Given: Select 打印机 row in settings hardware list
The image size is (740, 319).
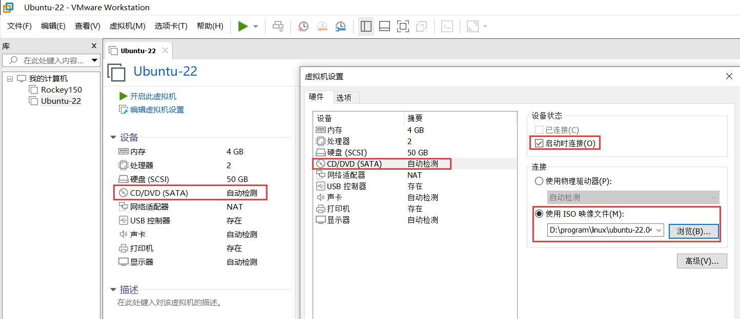Looking at the screenshot, I should pyautogui.click(x=415, y=209).
